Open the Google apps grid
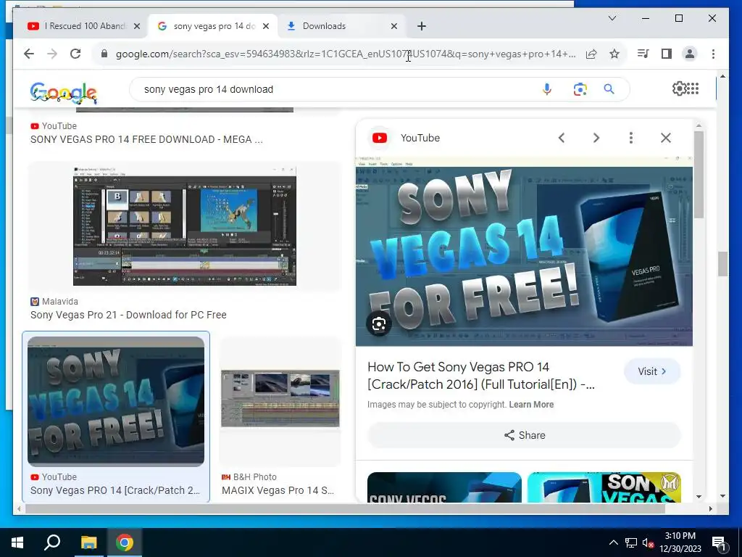Screen dimensions: 742x557 (692, 88)
